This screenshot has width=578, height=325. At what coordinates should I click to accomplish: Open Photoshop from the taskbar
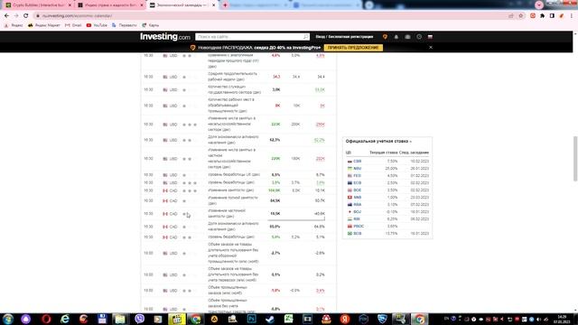coord(252,319)
